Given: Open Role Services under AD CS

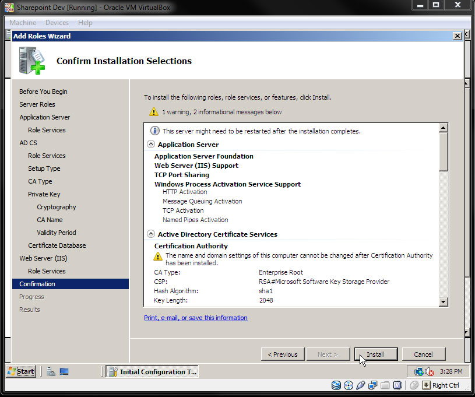Looking at the screenshot, I should pyautogui.click(x=47, y=156).
